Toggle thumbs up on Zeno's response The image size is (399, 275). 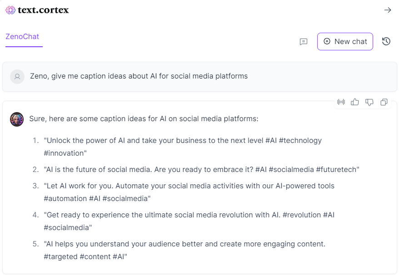pyautogui.click(x=355, y=102)
